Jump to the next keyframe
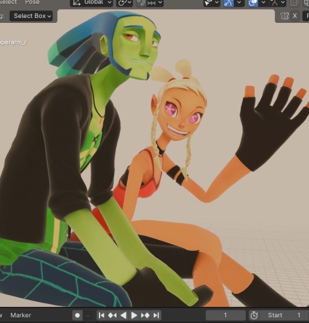 tap(145, 316)
